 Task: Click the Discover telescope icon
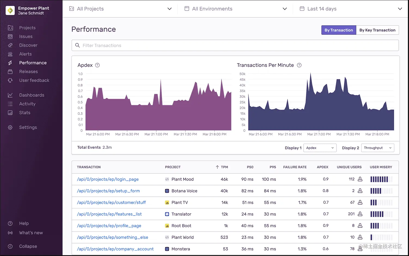point(10,45)
